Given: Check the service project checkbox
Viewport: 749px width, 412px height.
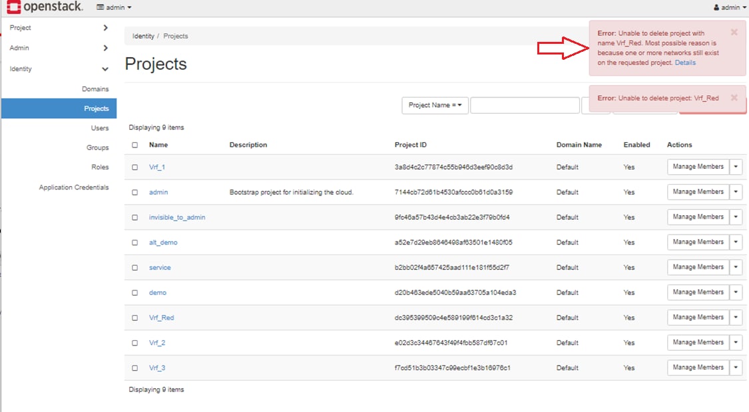Looking at the screenshot, I should (x=134, y=268).
